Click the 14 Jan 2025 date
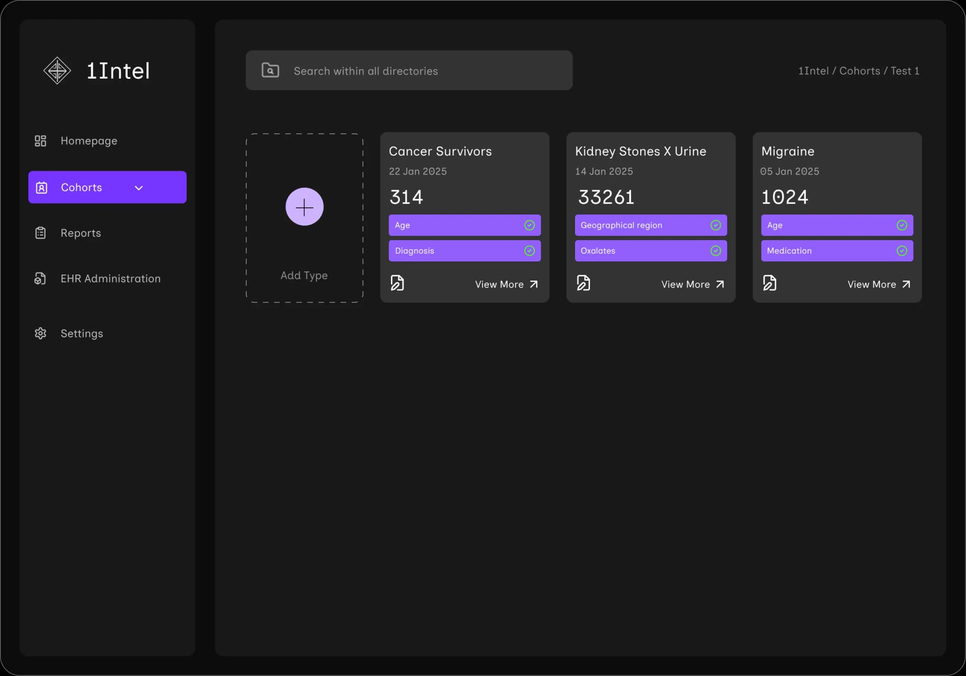The width and height of the screenshot is (966, 676). coord(604,172)
